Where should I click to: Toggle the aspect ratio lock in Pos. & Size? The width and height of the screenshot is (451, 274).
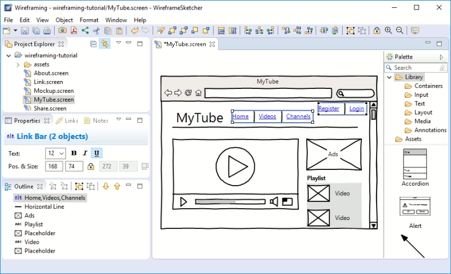click(x=91, y=167)
